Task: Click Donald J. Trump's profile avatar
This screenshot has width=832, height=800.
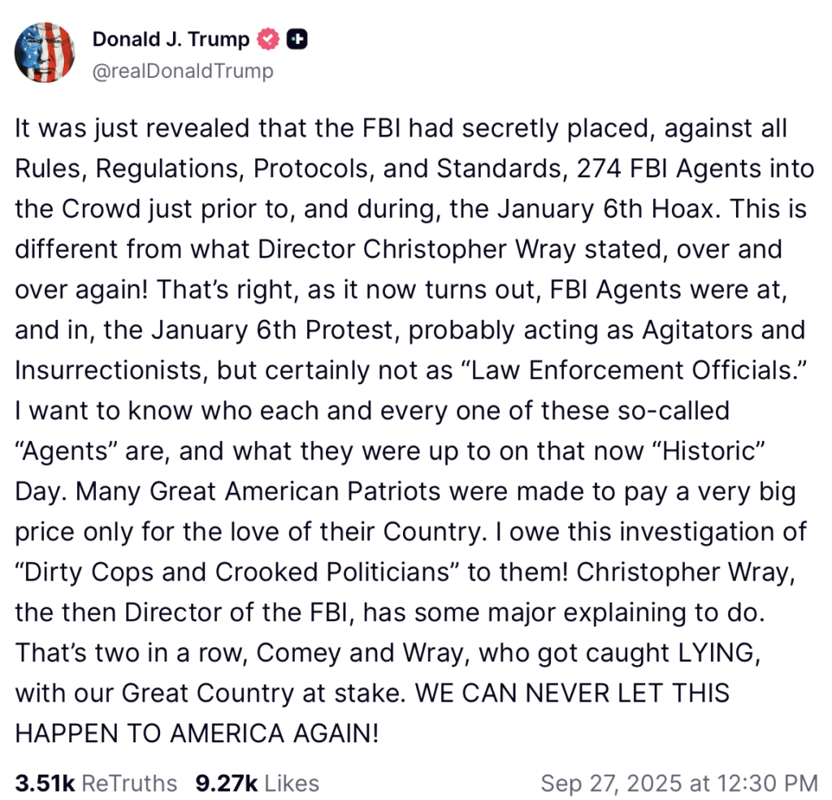Action: [x=45, y=54]
